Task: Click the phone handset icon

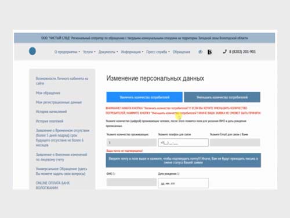Action: pyautogui.click(x=224, y=52)
